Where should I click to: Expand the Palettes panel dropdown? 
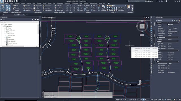[5, 12]
